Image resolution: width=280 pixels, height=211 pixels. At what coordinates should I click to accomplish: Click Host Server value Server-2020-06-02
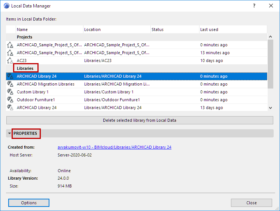pyautogui.click(x=74, y=155)
